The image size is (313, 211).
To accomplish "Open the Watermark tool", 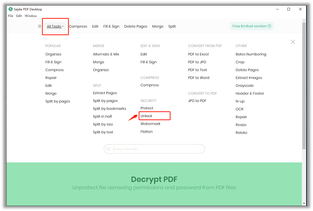I will (x=151, y=124).
